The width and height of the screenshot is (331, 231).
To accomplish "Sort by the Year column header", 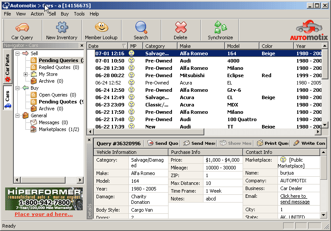I will click(308, 46).
